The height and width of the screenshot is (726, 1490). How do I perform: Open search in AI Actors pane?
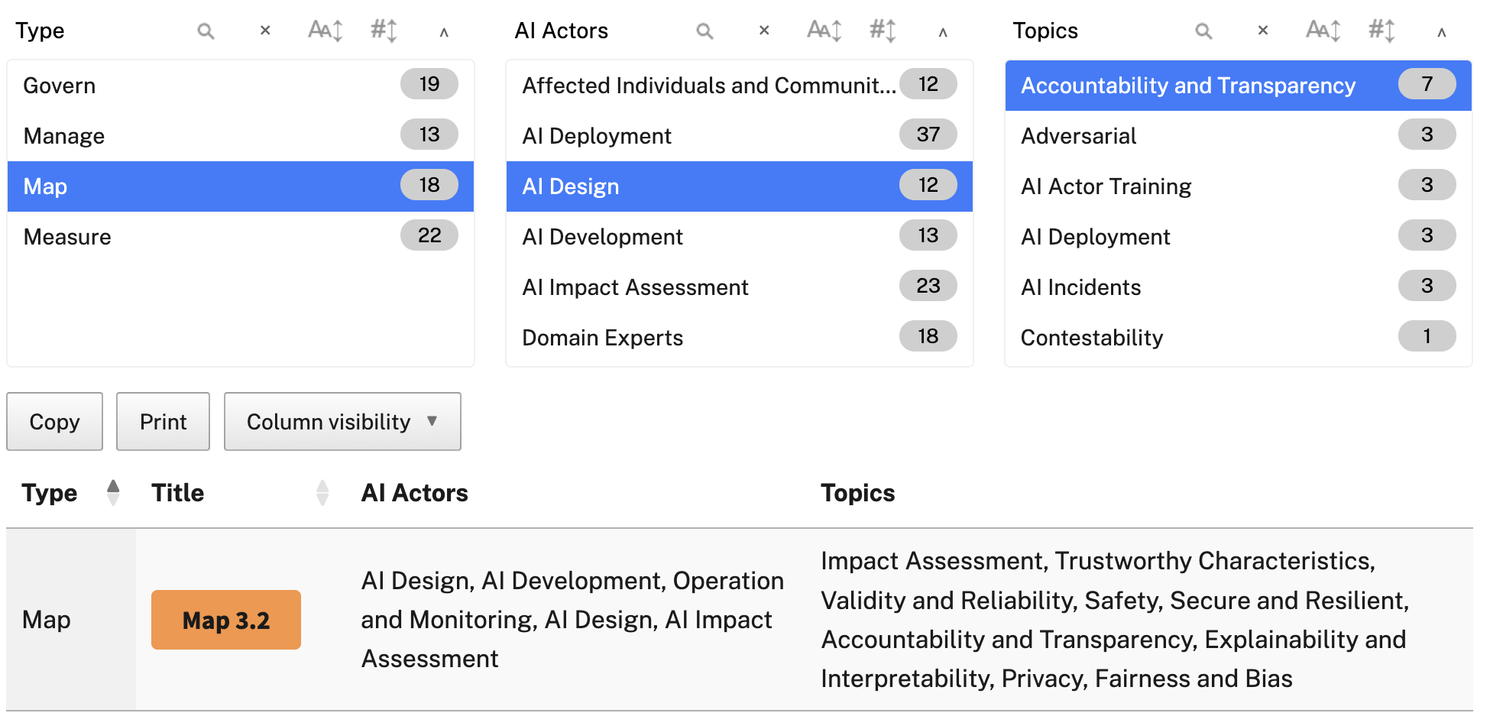(x=705, y=31)
